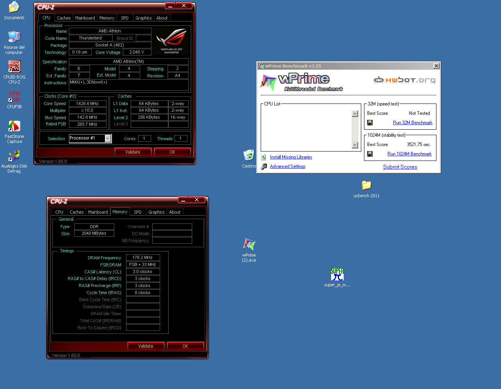Switch to Caches tab in upper CPU-Z
501x389 pixels.
(63, 18)
